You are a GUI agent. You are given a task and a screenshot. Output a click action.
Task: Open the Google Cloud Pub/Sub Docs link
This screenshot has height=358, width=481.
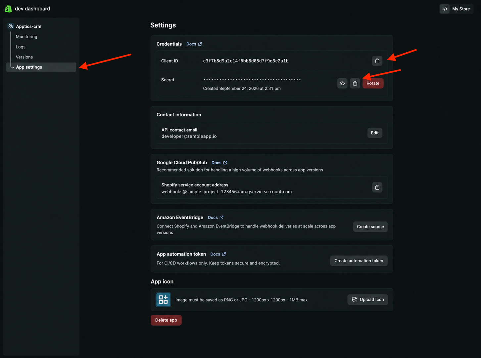pyautogui.click(x=219, y=163)
